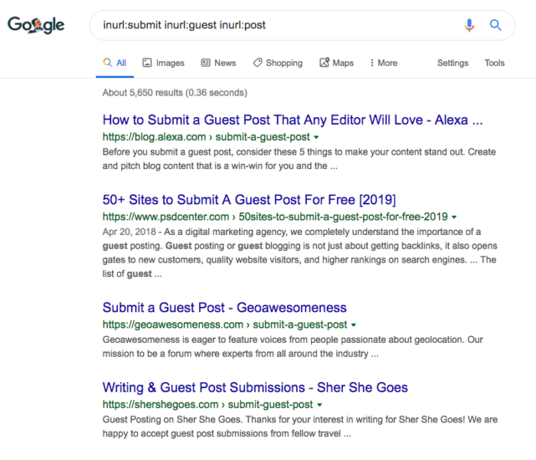Click the All tab search icon
The image size is (536, 460).
(107, 62)
